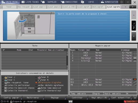Viewport: 138px width, 103px height.
Task: Click tray 3 paper level indicator
Action: coord(135,58)
